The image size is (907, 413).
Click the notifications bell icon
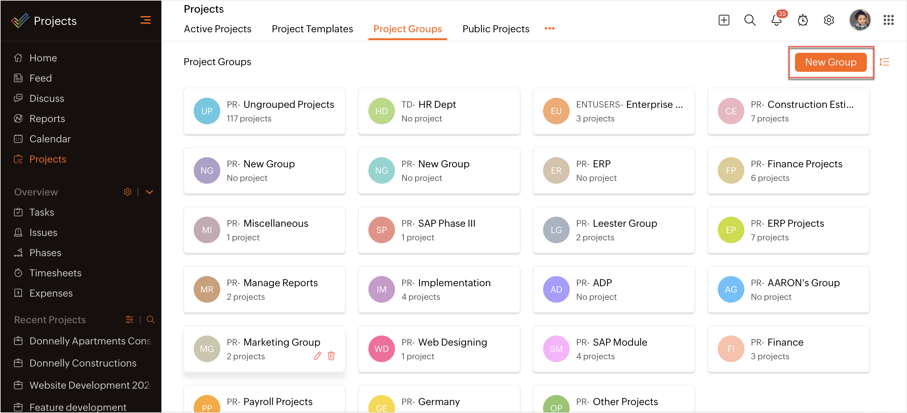coord(776,21)
